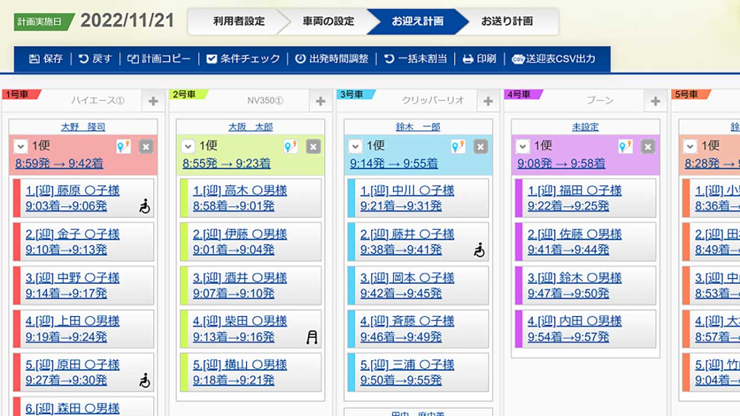Delete the 1号車 1便 trip with X
This screenshot has width=740, height=416.
coord(146,147)
